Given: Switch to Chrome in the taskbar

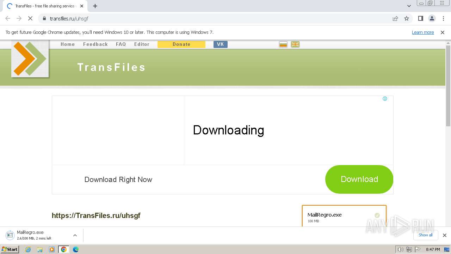Looking at the screenshot, I should [64, 249].
